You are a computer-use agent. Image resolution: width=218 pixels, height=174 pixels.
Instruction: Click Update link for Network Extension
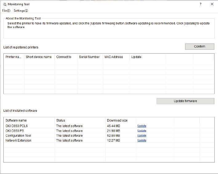(x=142, y=140)
